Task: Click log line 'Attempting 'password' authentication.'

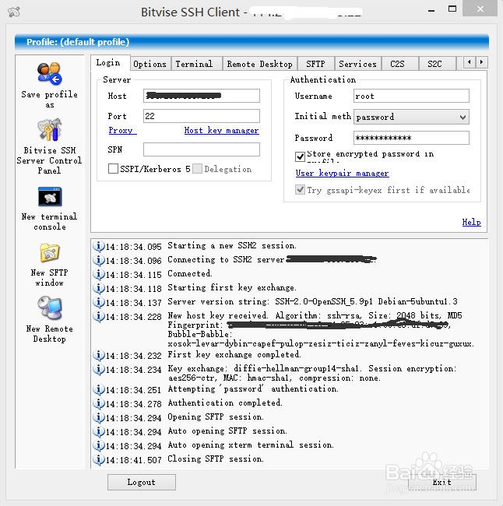Action: click(x=253, y=389)
